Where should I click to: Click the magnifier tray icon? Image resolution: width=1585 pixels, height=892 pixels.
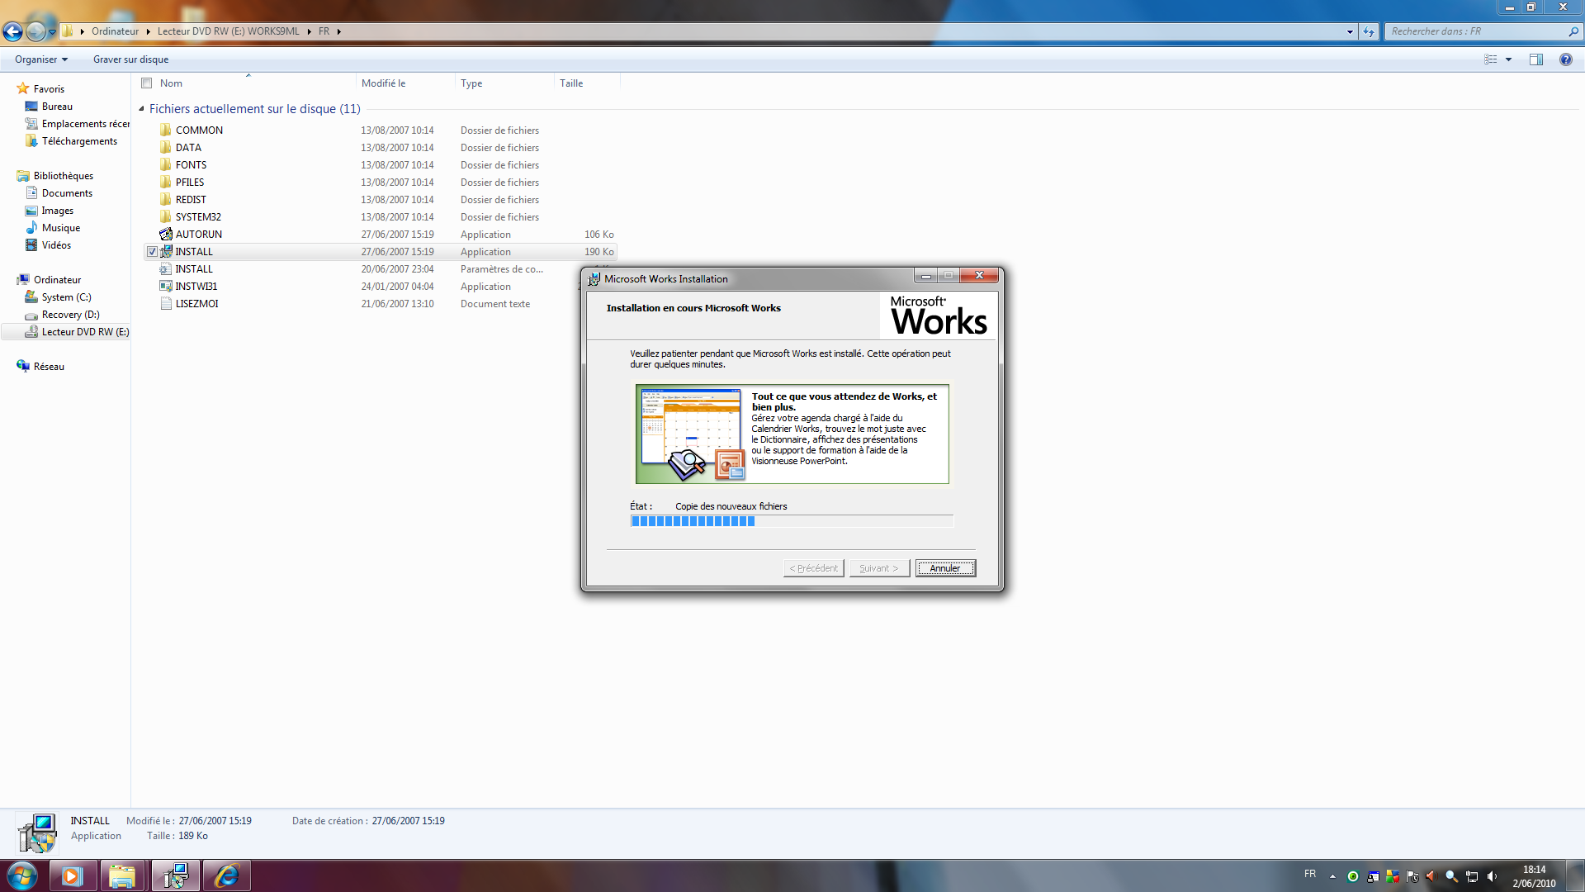click(x=1451, y=877)
